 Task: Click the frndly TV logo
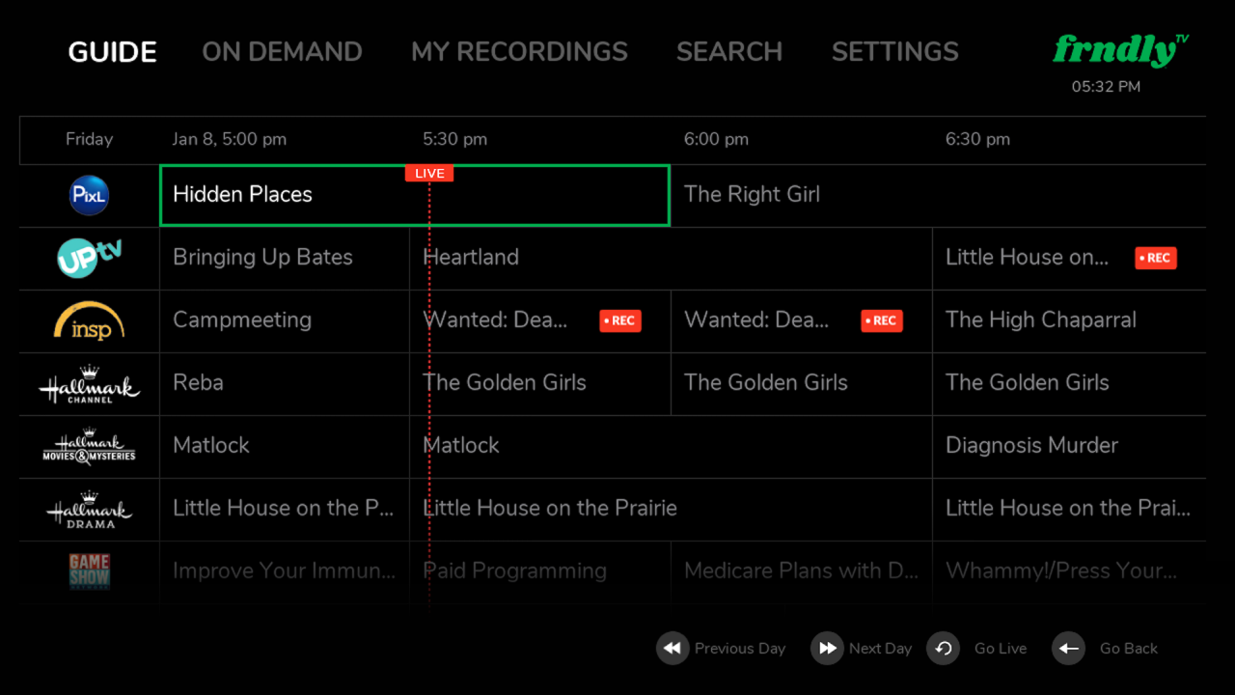click(x=1121, y=50)
